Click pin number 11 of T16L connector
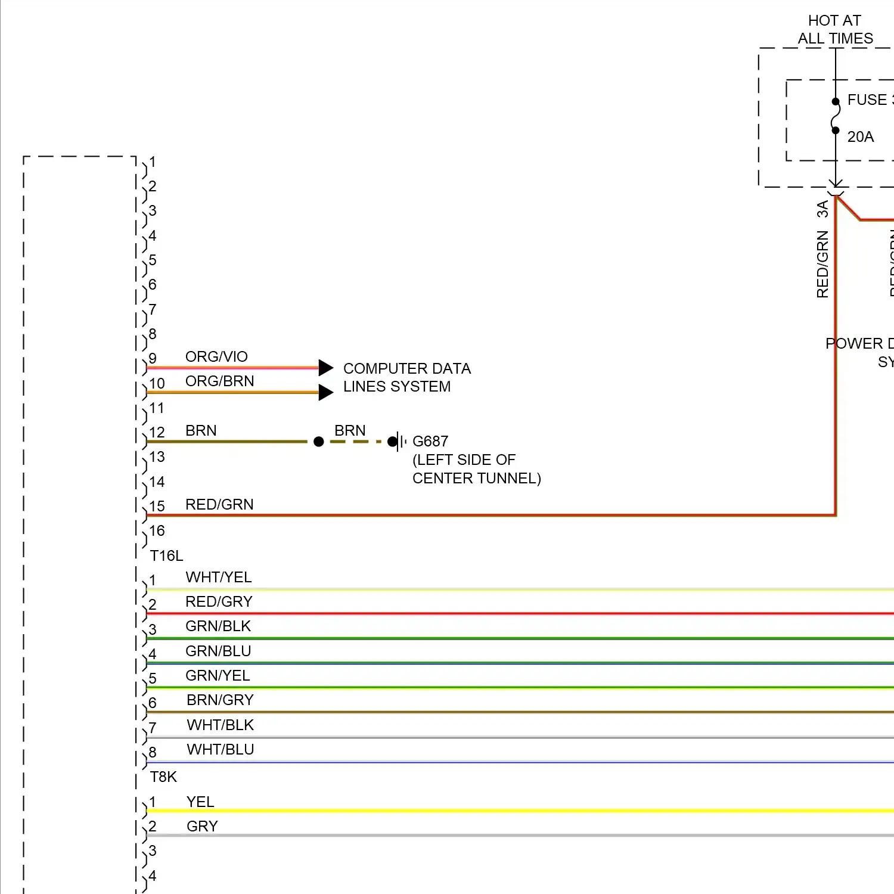This screenshot has width=894, height=894. coord(157,408)
